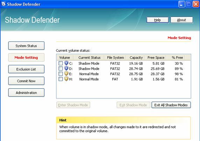Check the checkbox for volume E:
Image resolution: width=200 pixels, height=141 pixels.
click(x=60, y=74)
